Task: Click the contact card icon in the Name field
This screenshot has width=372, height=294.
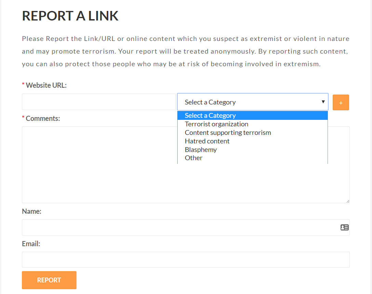Action: [x=344, y=227]
